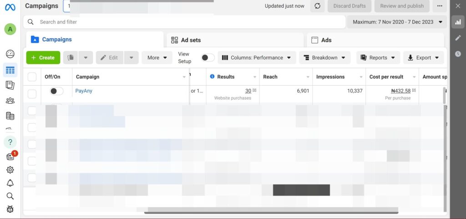The width and height of the screenshot is (466, 219).
Task: Toggle the View Setup switch
Action: (x=208, y=58)
